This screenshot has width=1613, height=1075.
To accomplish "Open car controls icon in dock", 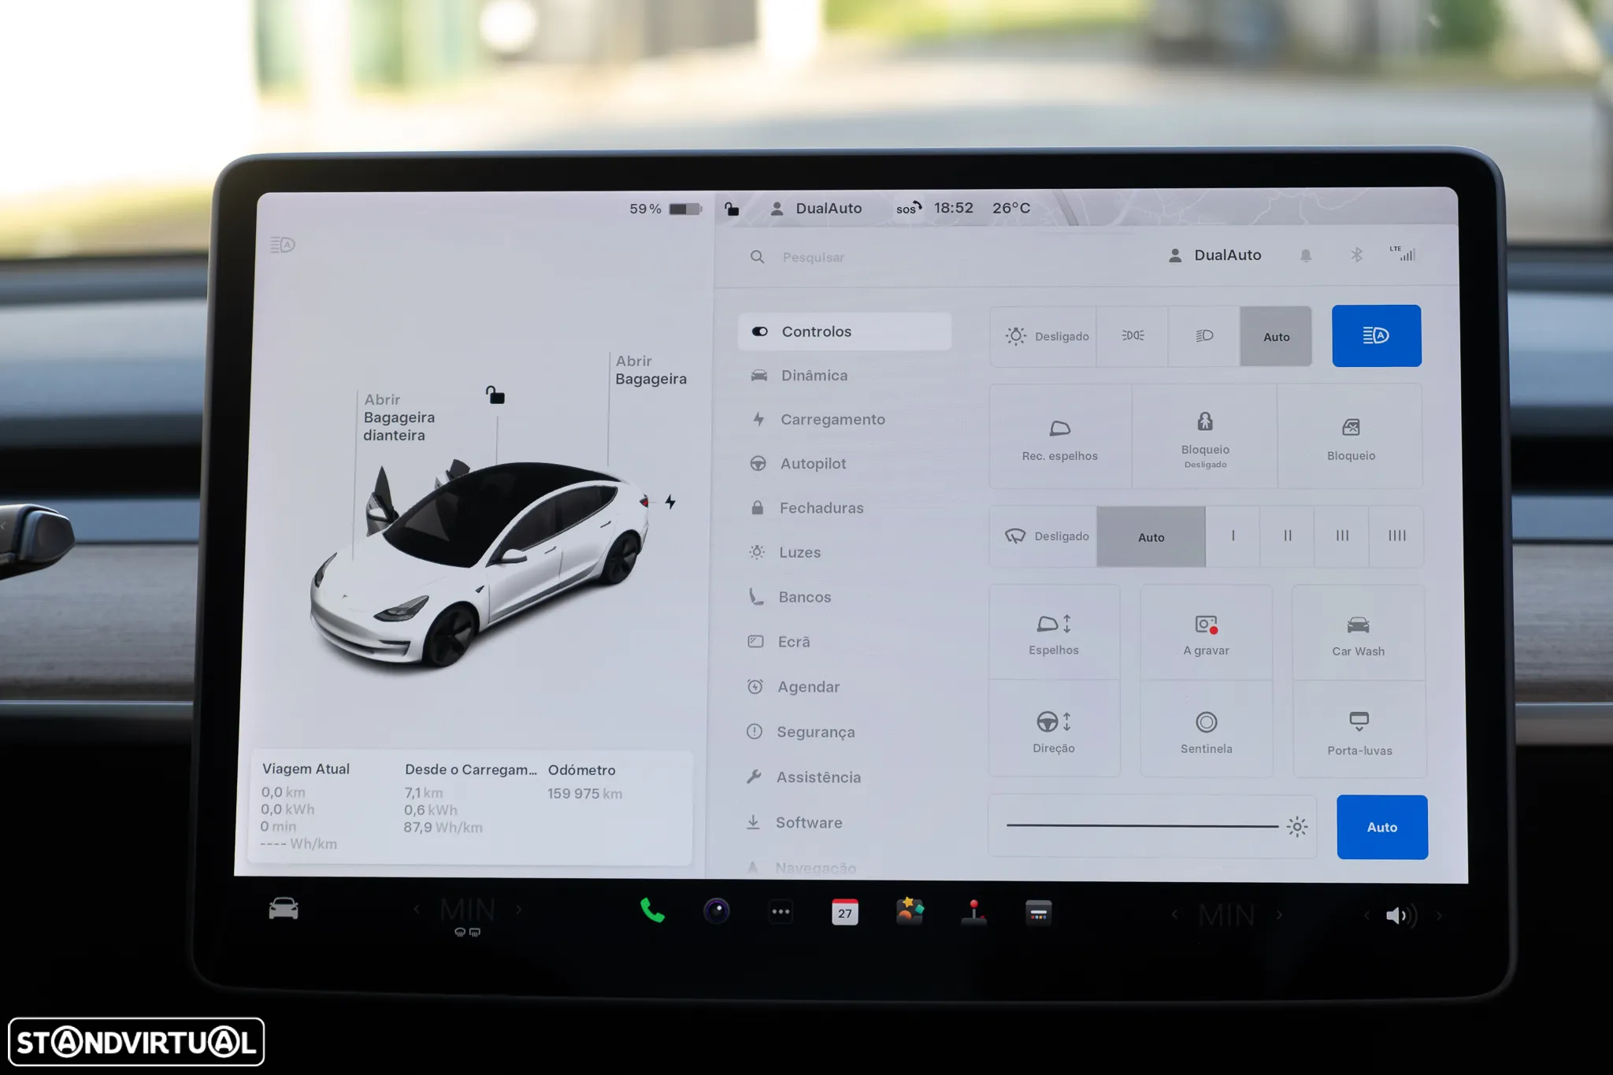I will (284, 909).
